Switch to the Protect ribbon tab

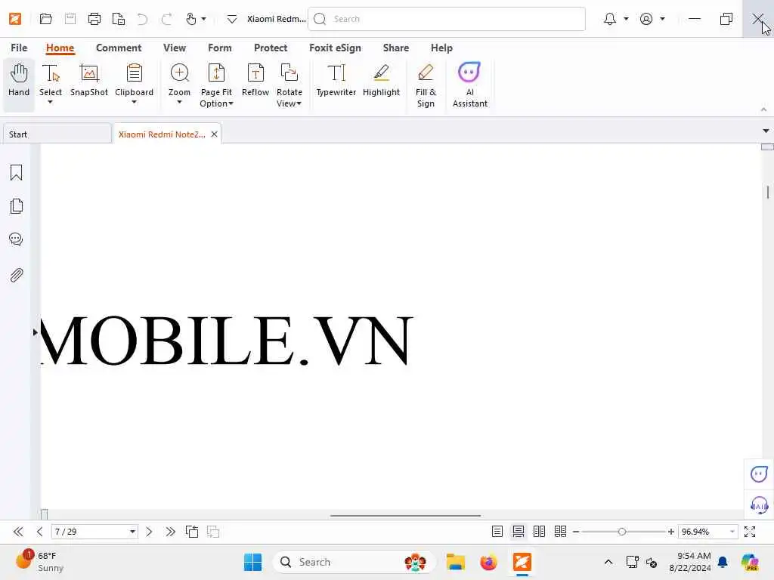[x=271, y=48]
